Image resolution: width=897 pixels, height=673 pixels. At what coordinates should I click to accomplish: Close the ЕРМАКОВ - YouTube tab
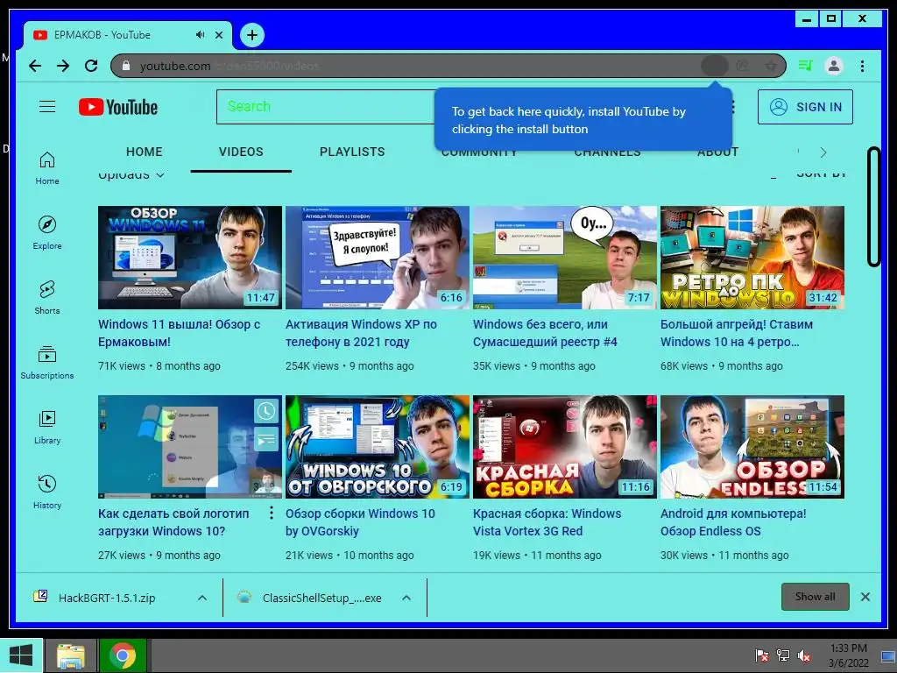[x=218, y=35]
